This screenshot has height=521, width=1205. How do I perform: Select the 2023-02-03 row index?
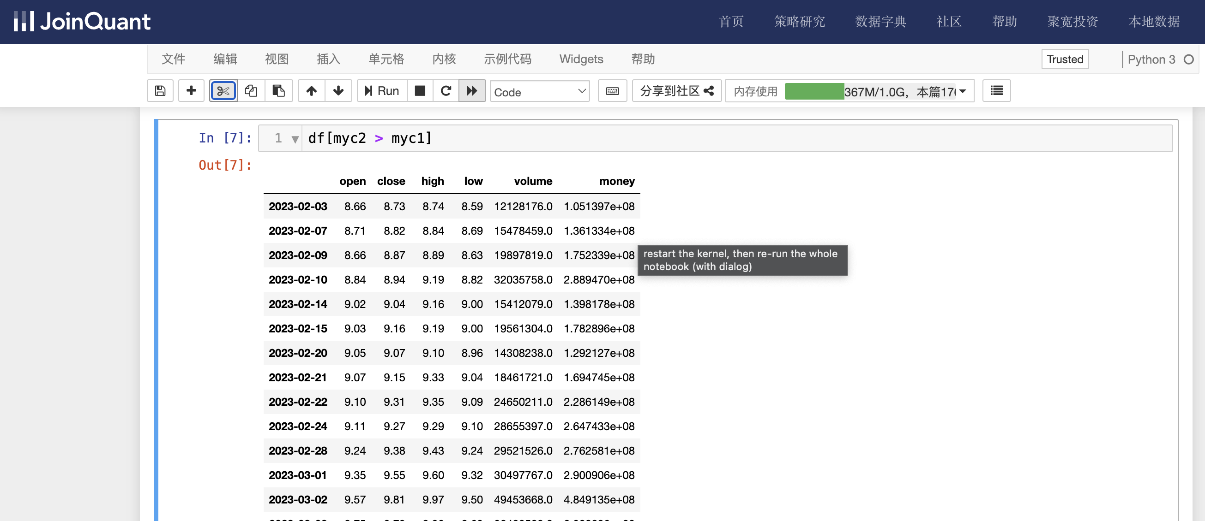pos(297,207)
